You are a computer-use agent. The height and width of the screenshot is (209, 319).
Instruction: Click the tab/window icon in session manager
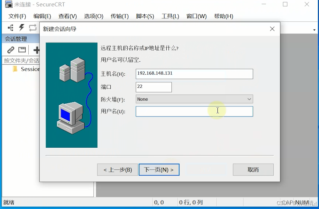[x=22, y=50]
